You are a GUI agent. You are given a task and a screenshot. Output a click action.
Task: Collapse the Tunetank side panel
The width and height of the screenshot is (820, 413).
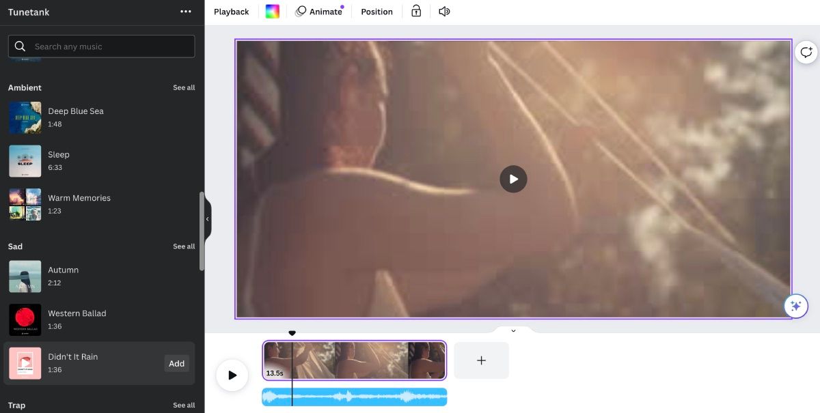click(207, 218)
